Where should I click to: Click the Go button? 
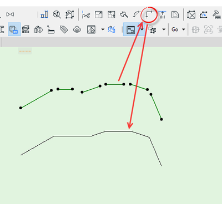click(x=175, y=29)
